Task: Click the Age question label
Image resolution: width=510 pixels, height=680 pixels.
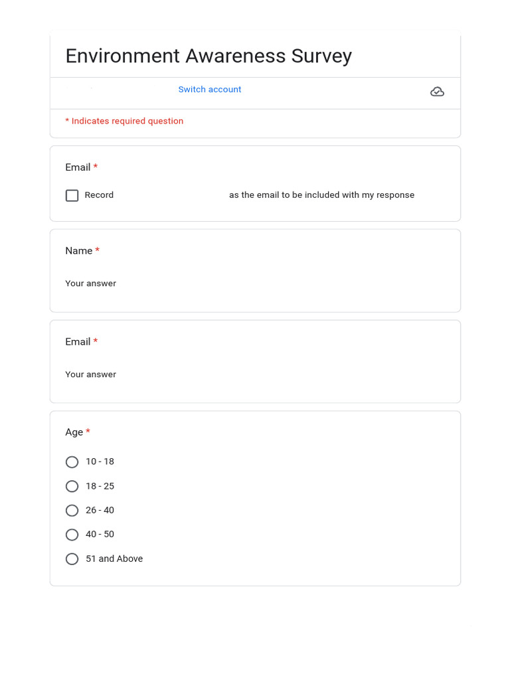Action: pos(74,432)
